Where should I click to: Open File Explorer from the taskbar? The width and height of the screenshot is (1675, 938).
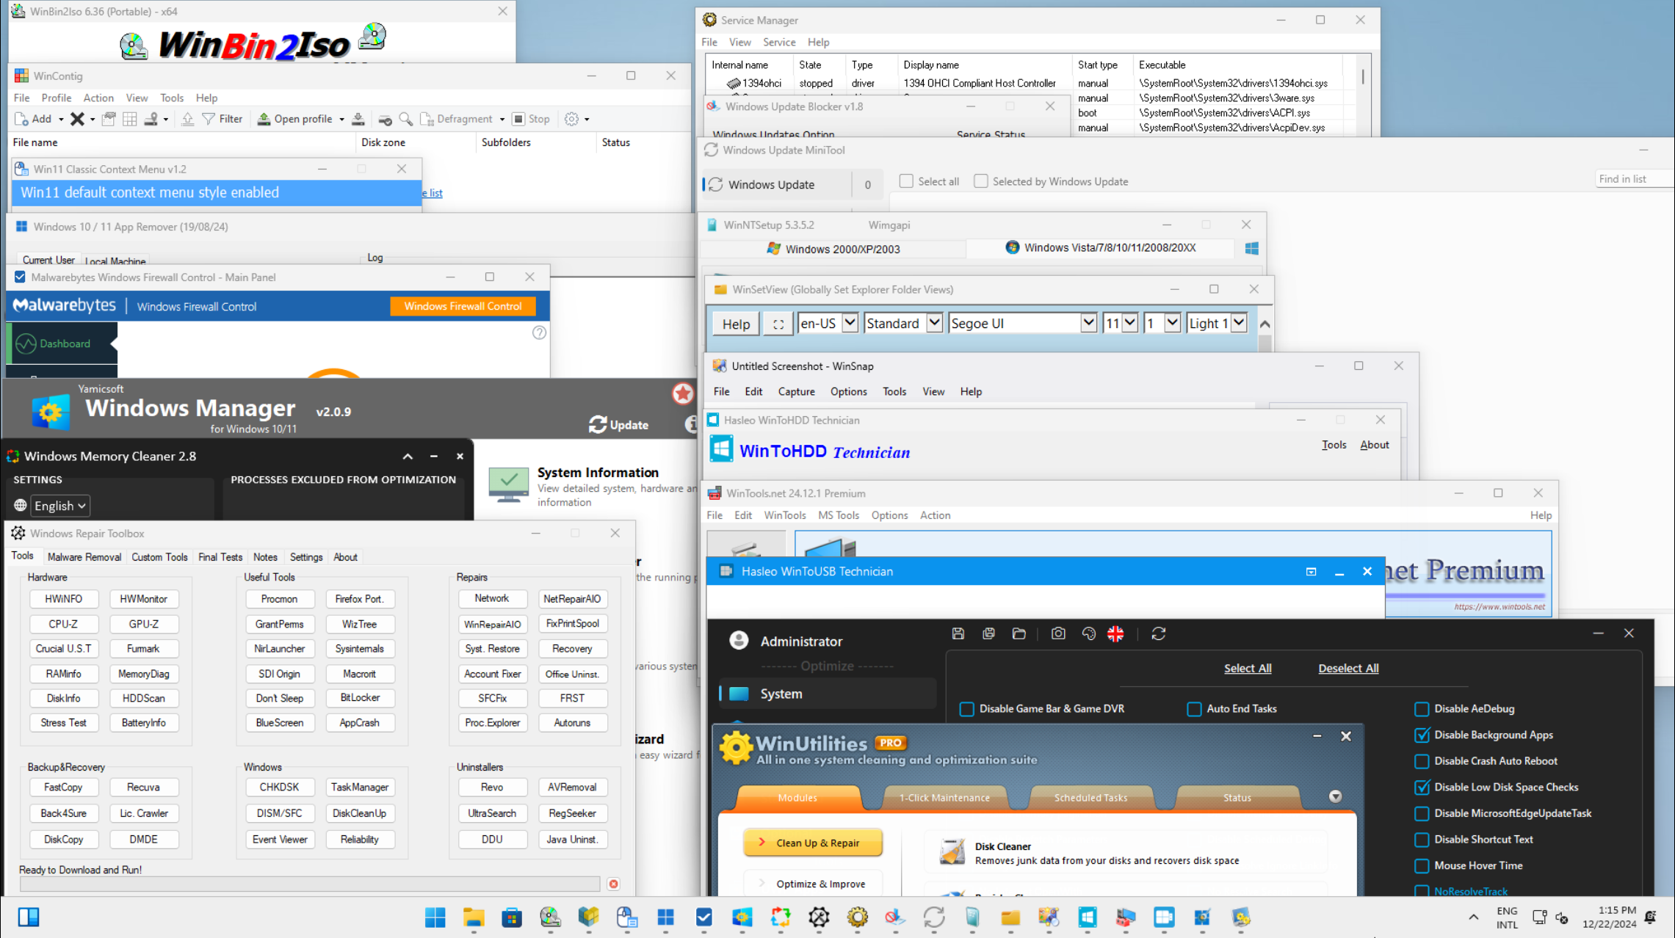[474, 917]
